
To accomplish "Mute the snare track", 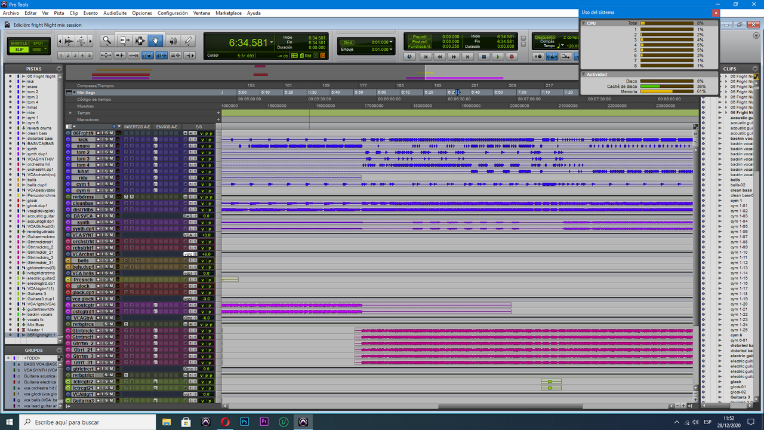I will pyautogui.click(x=111, y=146).
